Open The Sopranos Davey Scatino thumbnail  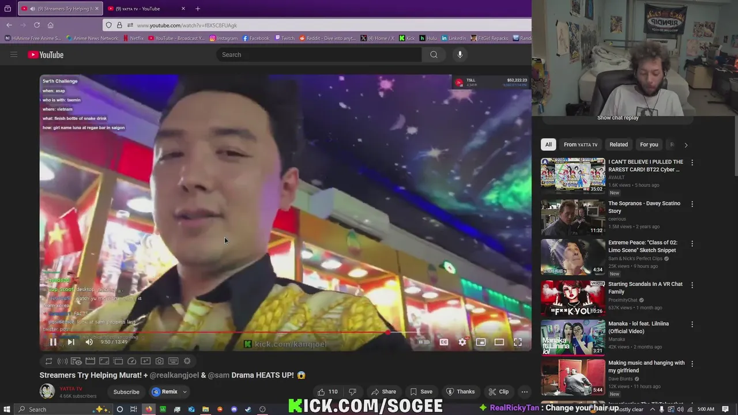pyautogui.click(x=573, y=217)
